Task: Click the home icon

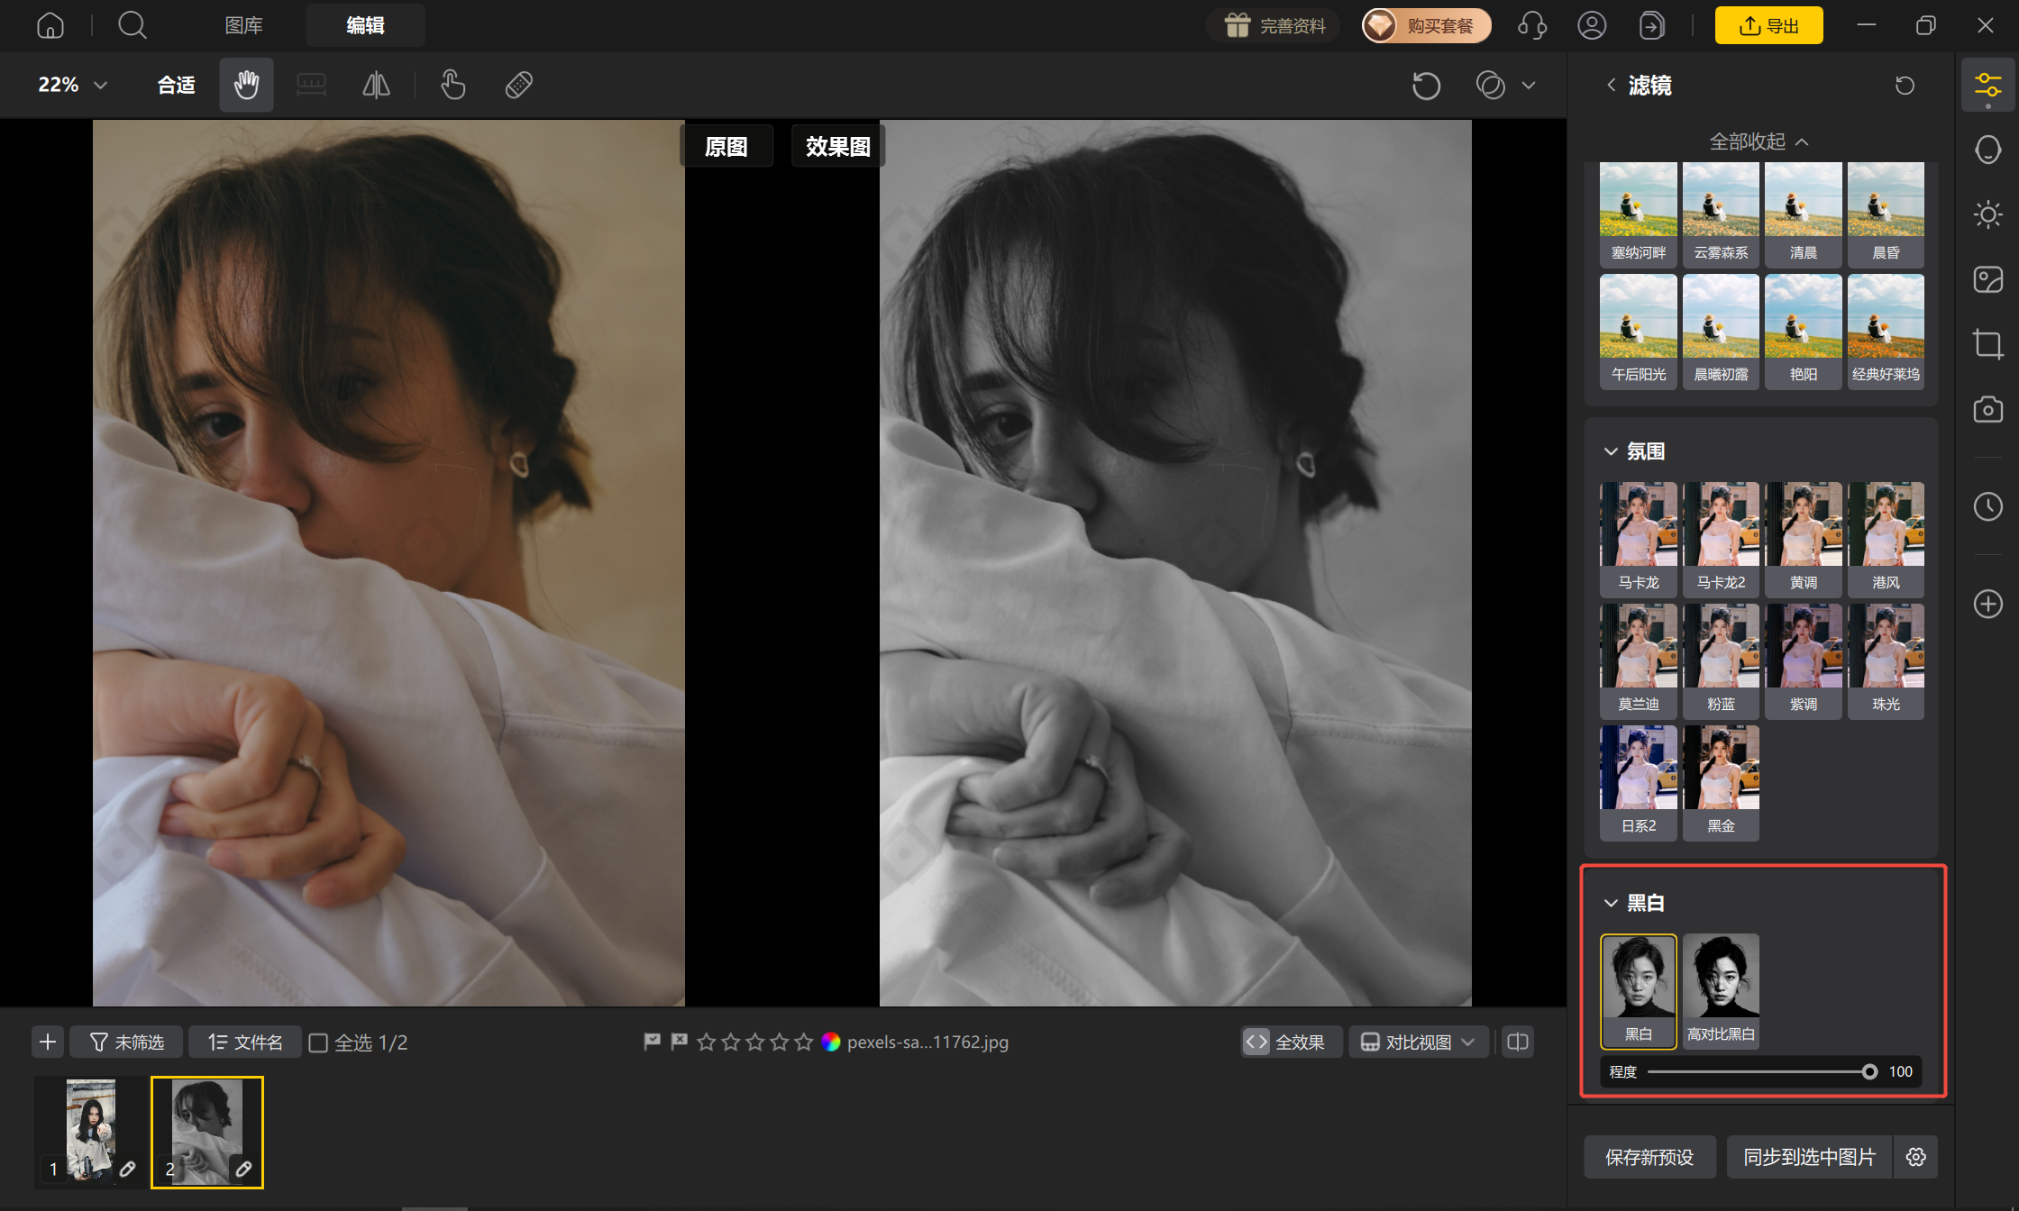Action: pyautogui.click(x=50, y=25)
